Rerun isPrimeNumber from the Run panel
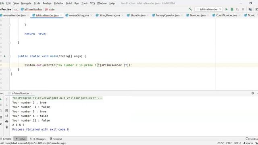This screenshot has width=258, height=145. click(1, 99)
